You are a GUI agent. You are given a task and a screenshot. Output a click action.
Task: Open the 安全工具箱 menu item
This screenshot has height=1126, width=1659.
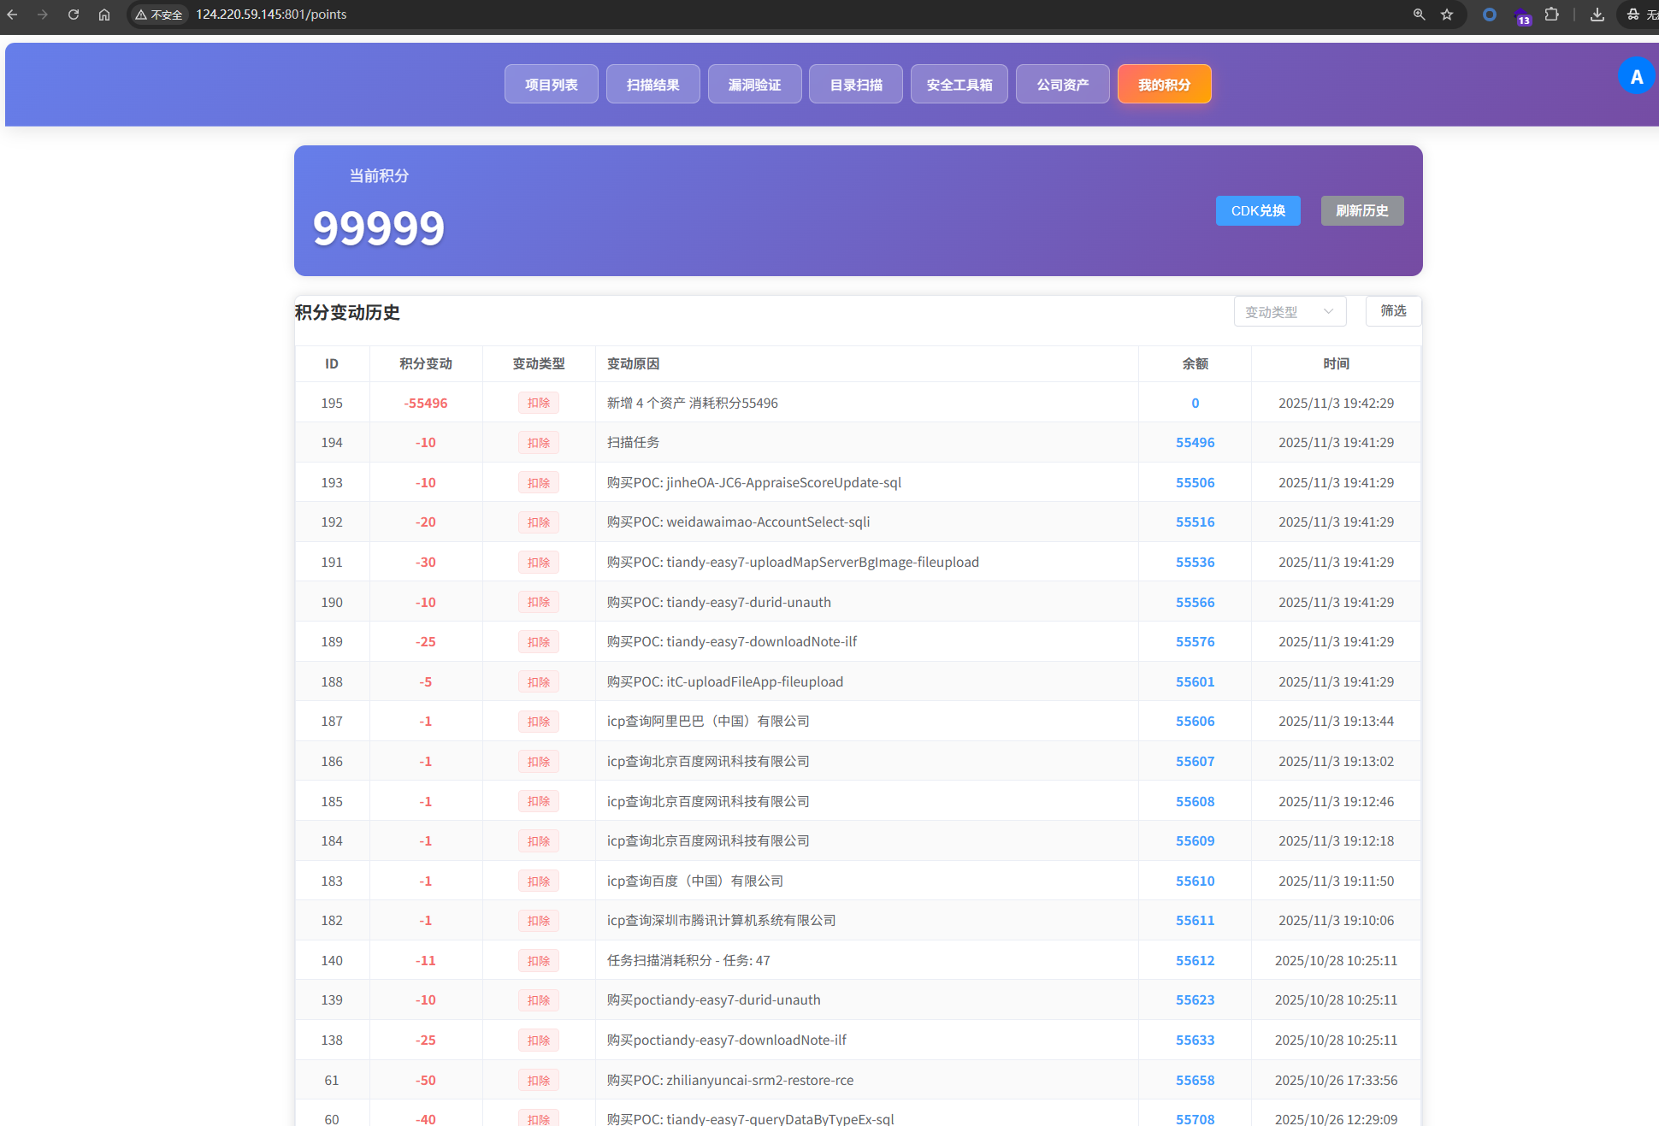959,85
